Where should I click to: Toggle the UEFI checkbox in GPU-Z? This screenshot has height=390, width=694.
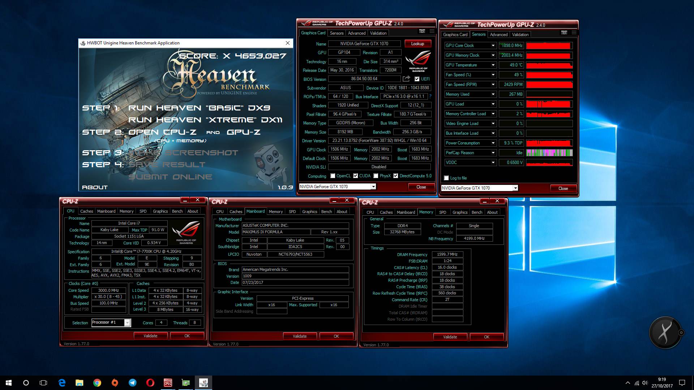[x=417, y=79]
